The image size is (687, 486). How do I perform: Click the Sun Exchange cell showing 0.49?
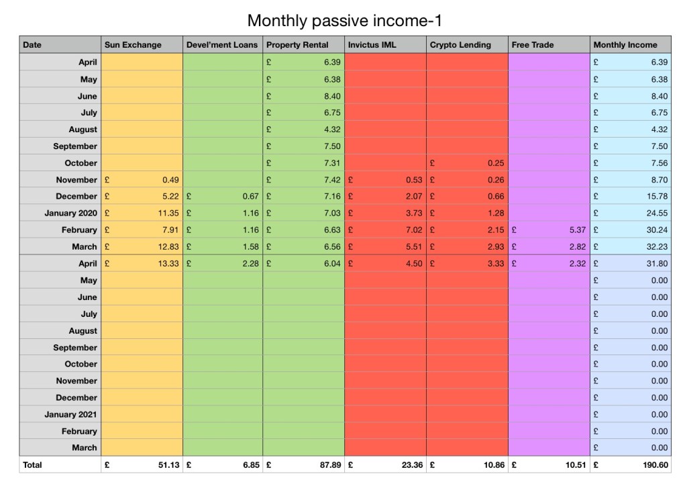tap(142, 179)
